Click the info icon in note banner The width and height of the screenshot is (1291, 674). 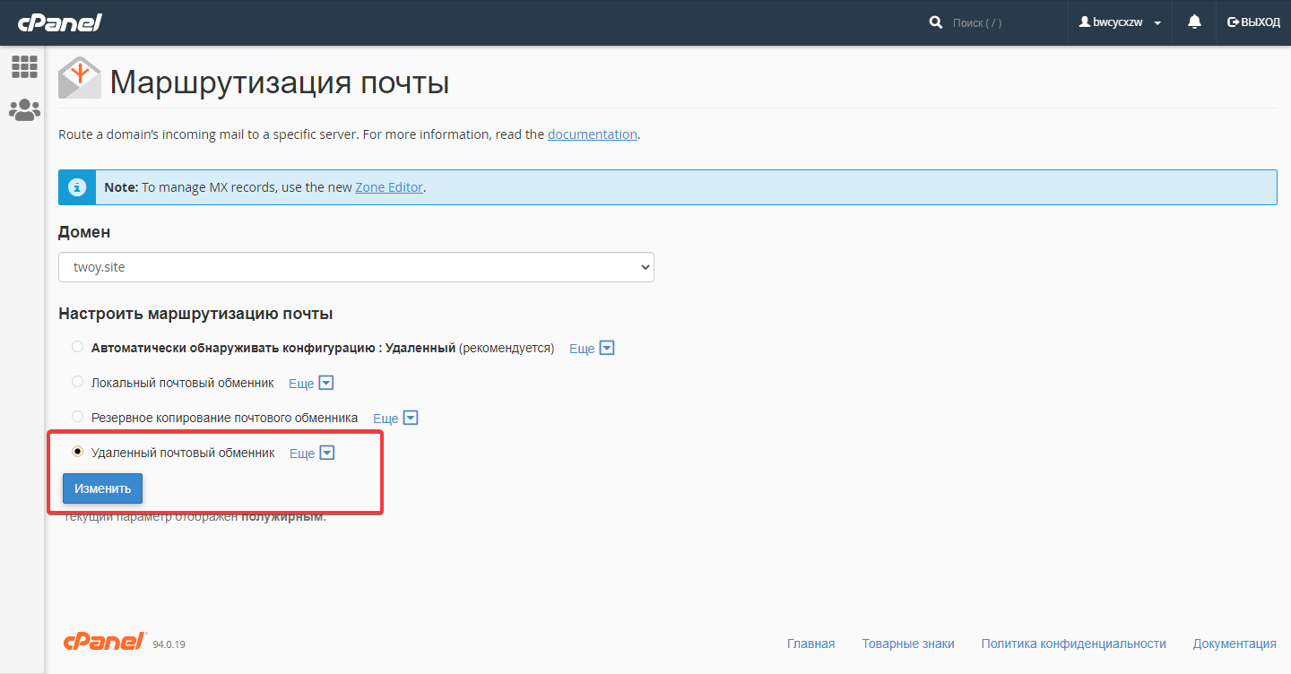[x=77, y=187]
